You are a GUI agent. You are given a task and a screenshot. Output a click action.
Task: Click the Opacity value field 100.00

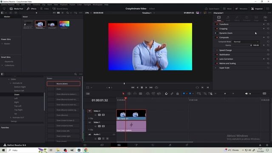(256, 45)
